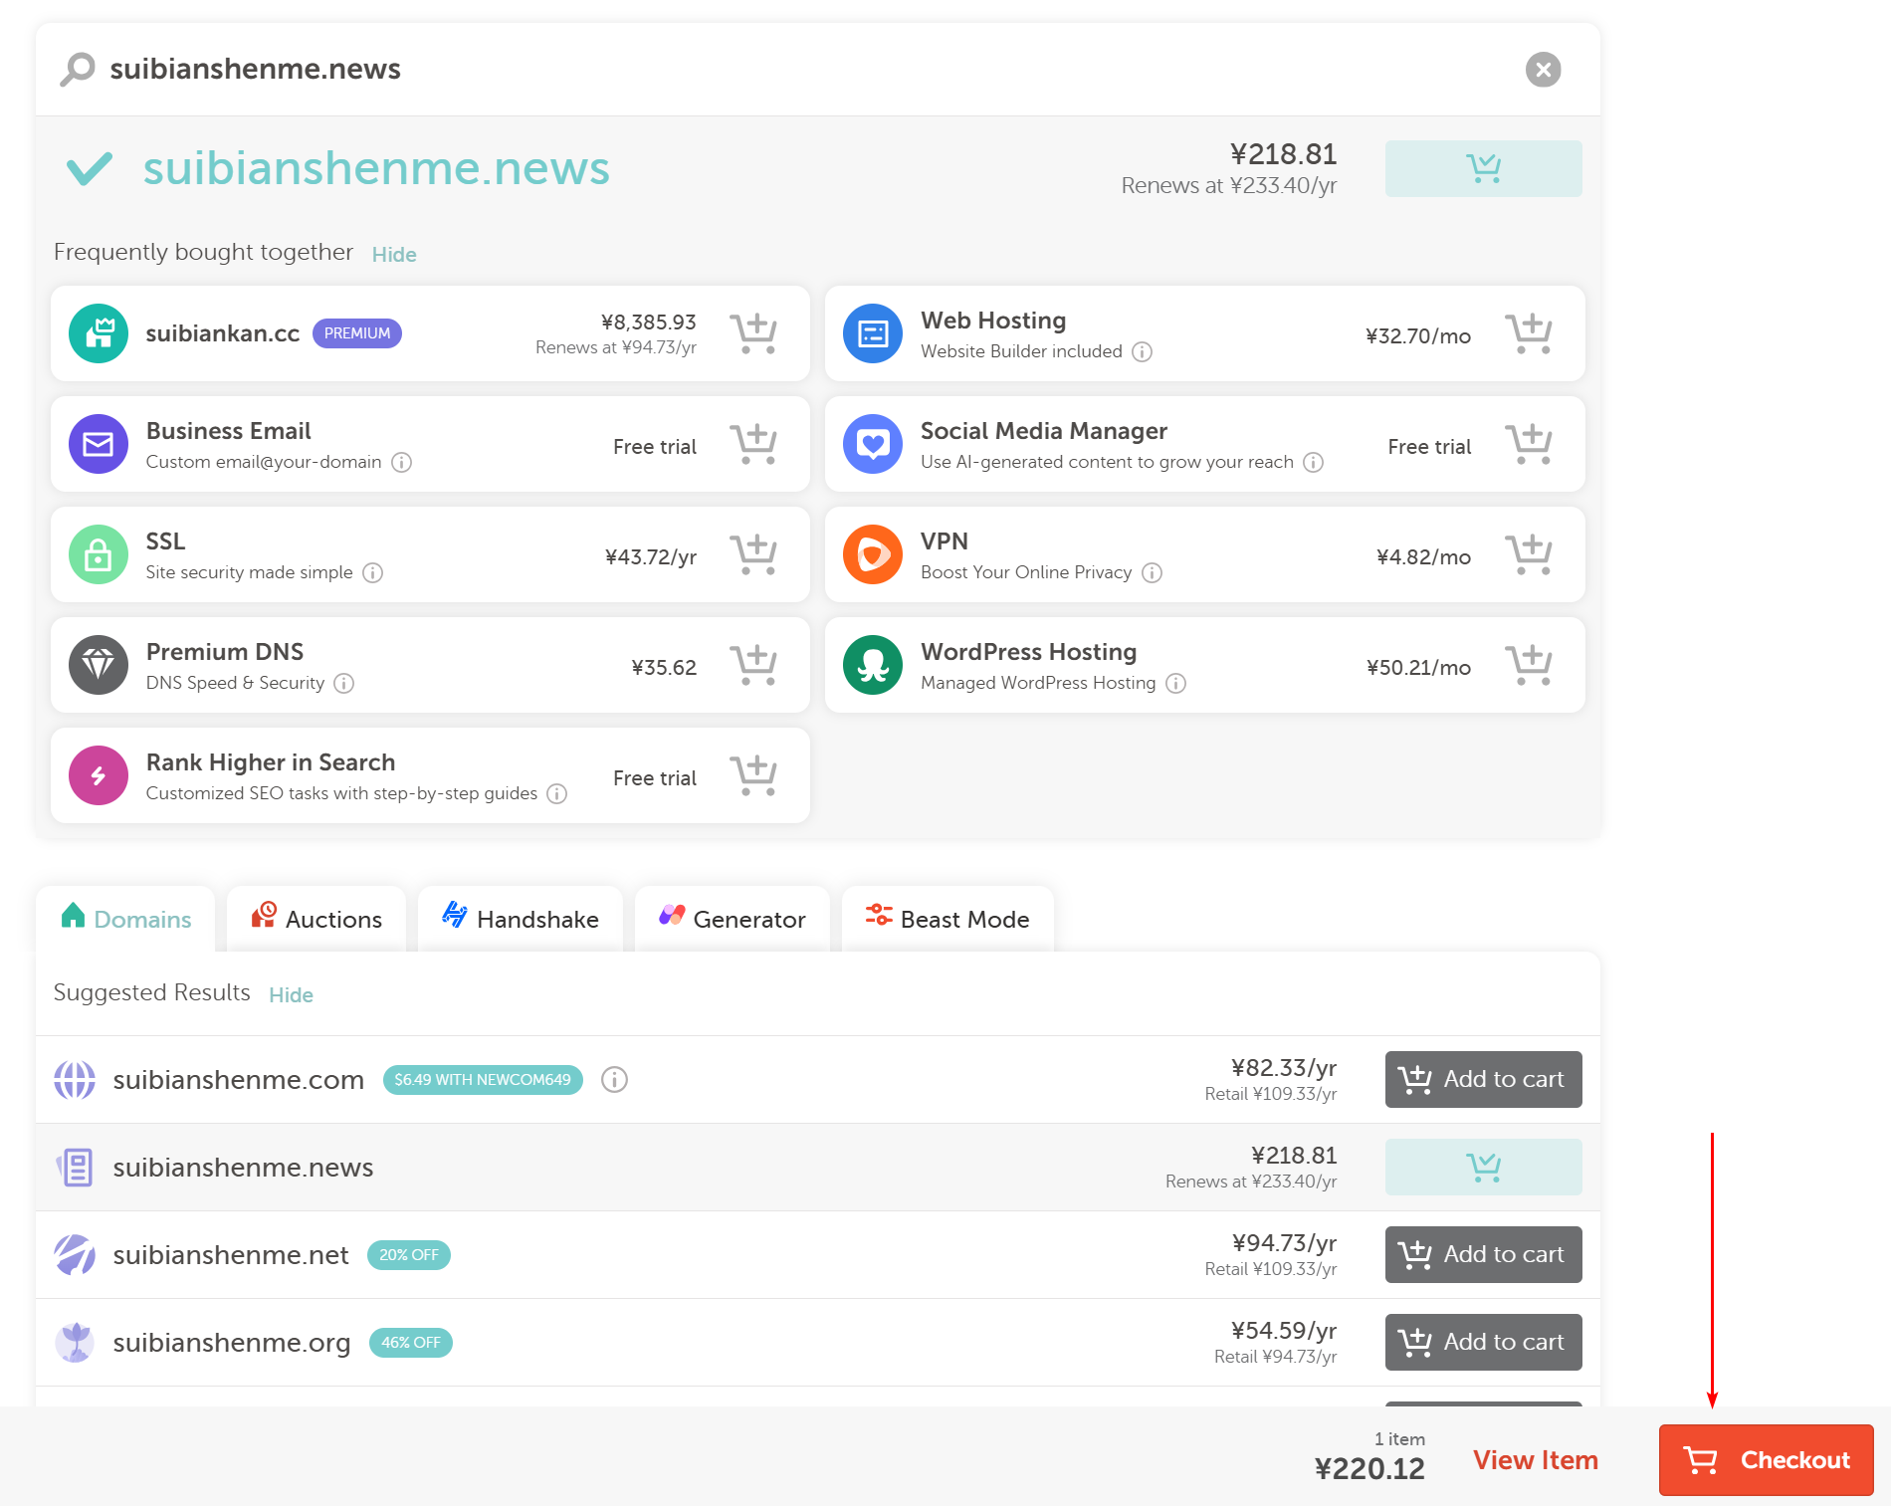Toggle suibianshenme.news cart button in suggested results

click(1483, 1167)
